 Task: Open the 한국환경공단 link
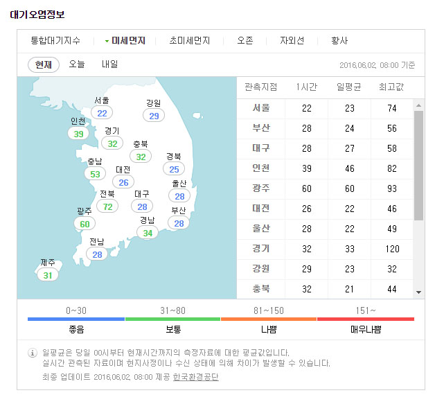tap(196, 377)
